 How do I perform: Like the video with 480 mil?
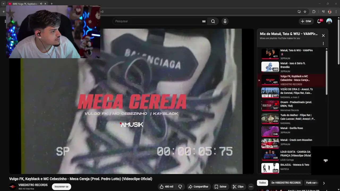point(167,187)
